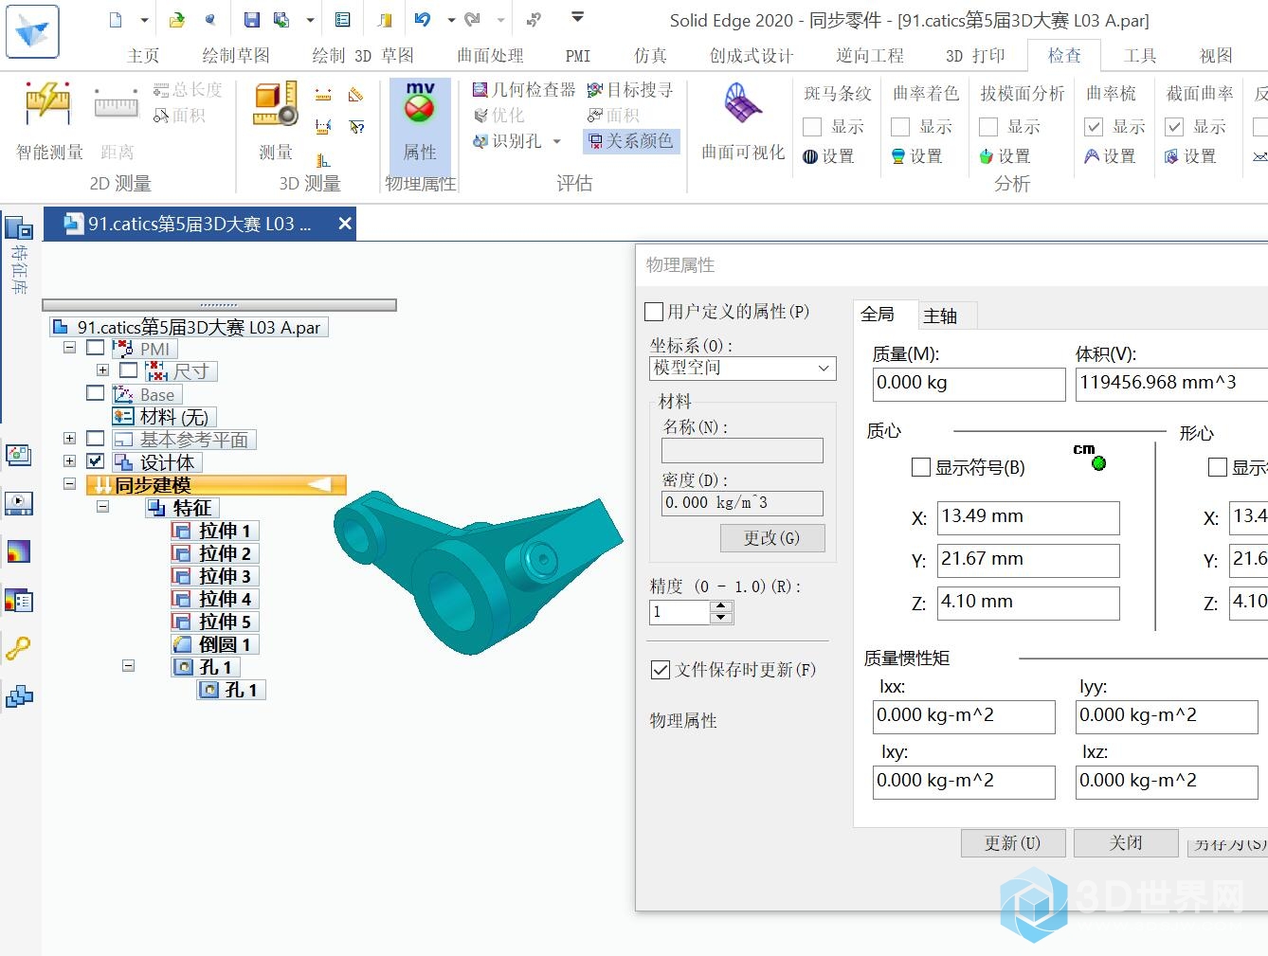The height and width of the screenshot is (956, 1268).
Task: Switch to the Home (主页) ribbon tab
Action: point(143,56)
